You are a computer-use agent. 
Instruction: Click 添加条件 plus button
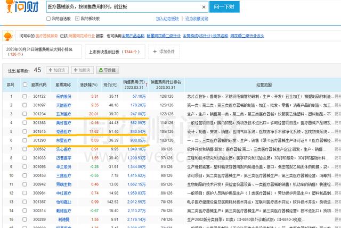[164, 52]
